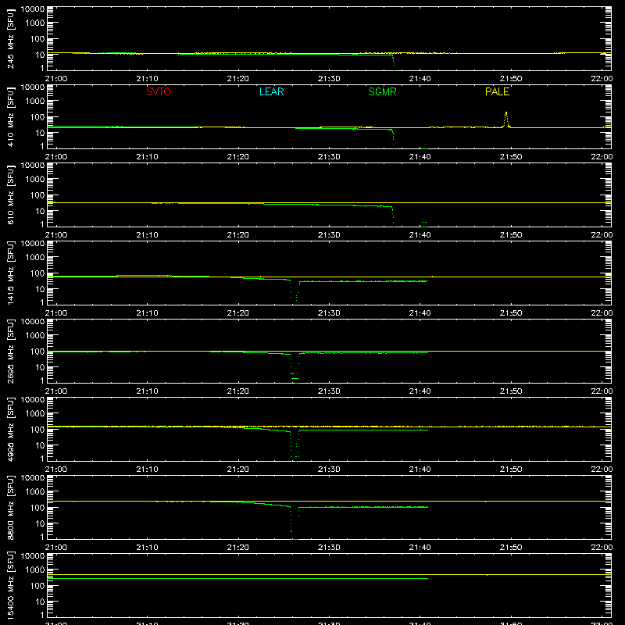Select the 8800 MHz [SFU] axis title

pos(10,507)
